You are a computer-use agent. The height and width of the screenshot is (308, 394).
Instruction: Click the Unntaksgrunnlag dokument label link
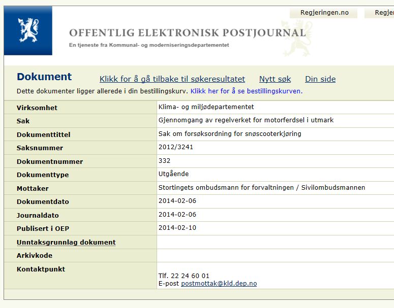click(x=66, y=242)
